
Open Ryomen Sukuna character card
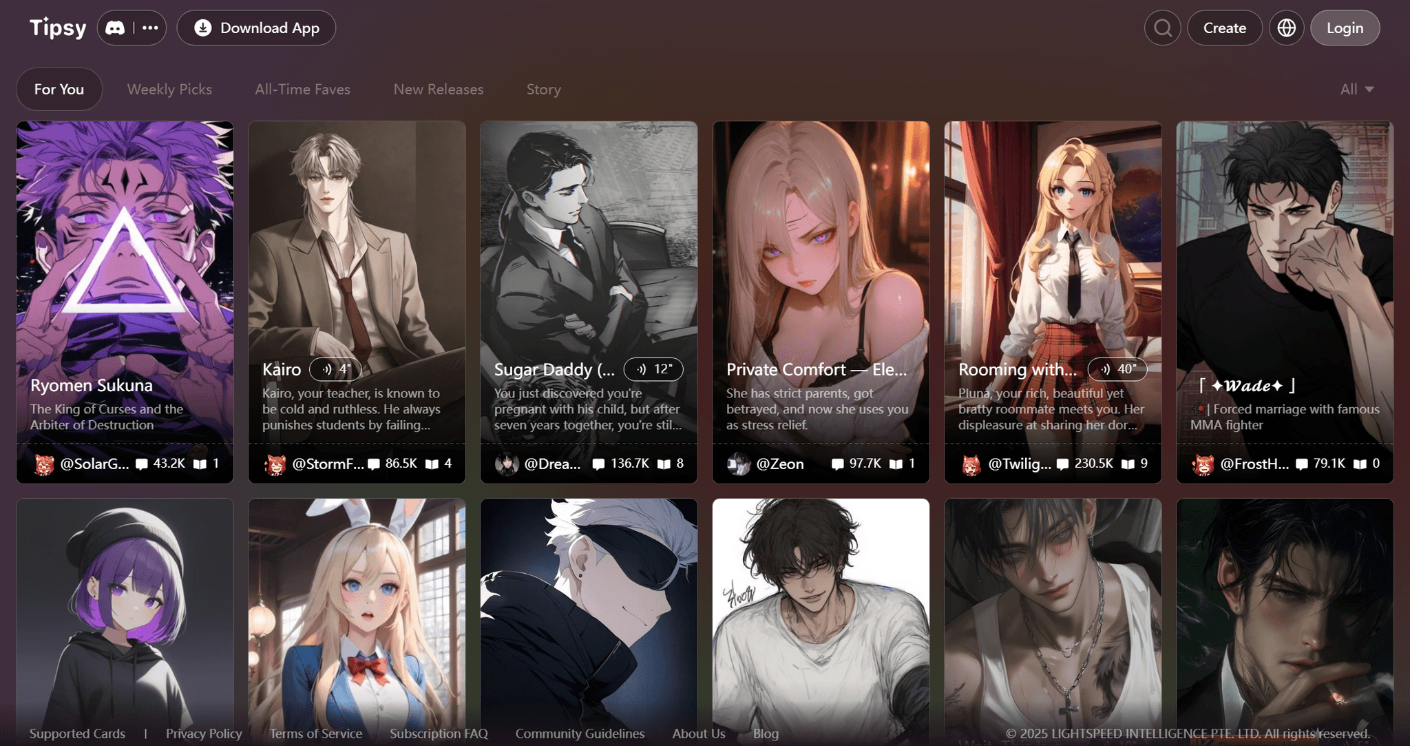pyautogui.click(x=125, y=276)
